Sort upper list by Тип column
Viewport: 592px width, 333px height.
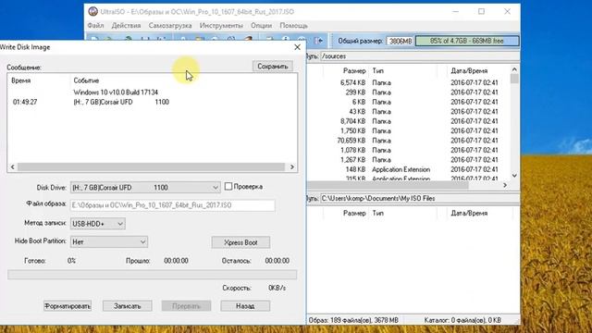point(378,70)
